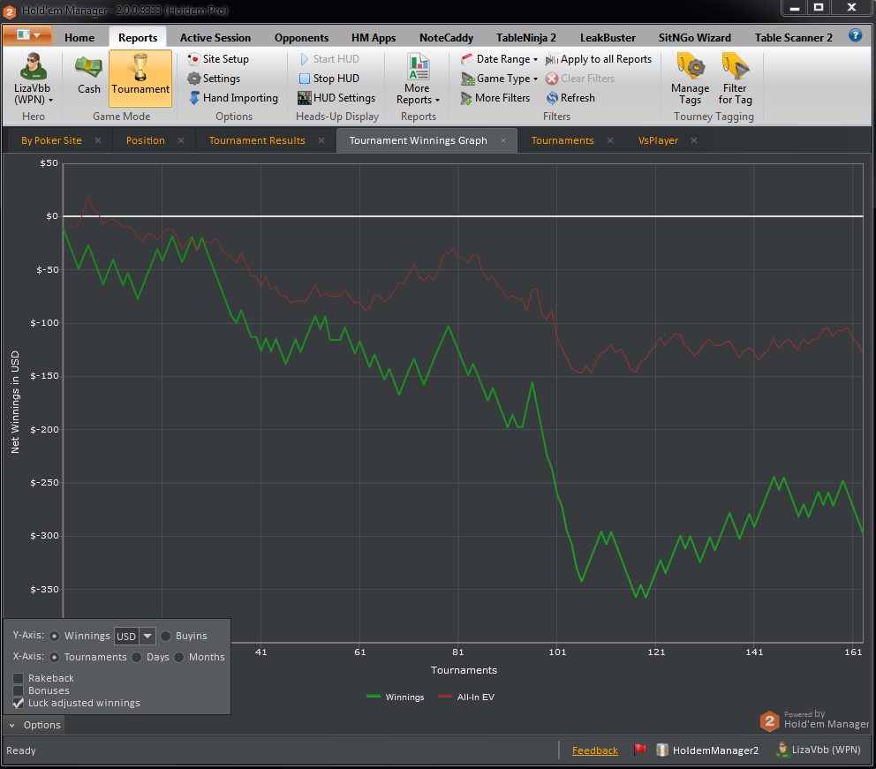This screenshot has height=769, width=876.
Task: Click the red flag icon in status bar
Action: tap(639, 750)
